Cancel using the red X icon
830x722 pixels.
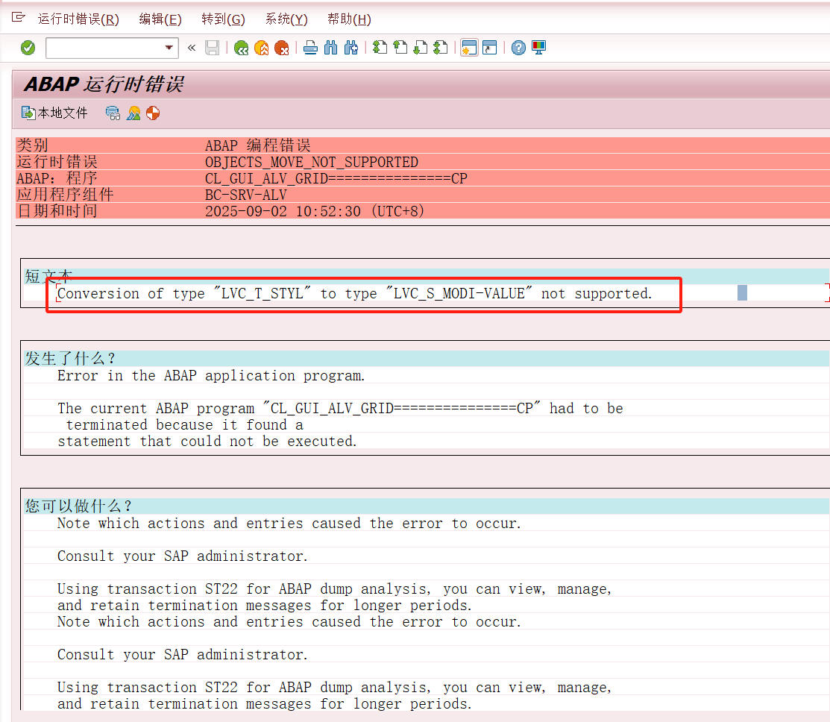click(282, 48)
